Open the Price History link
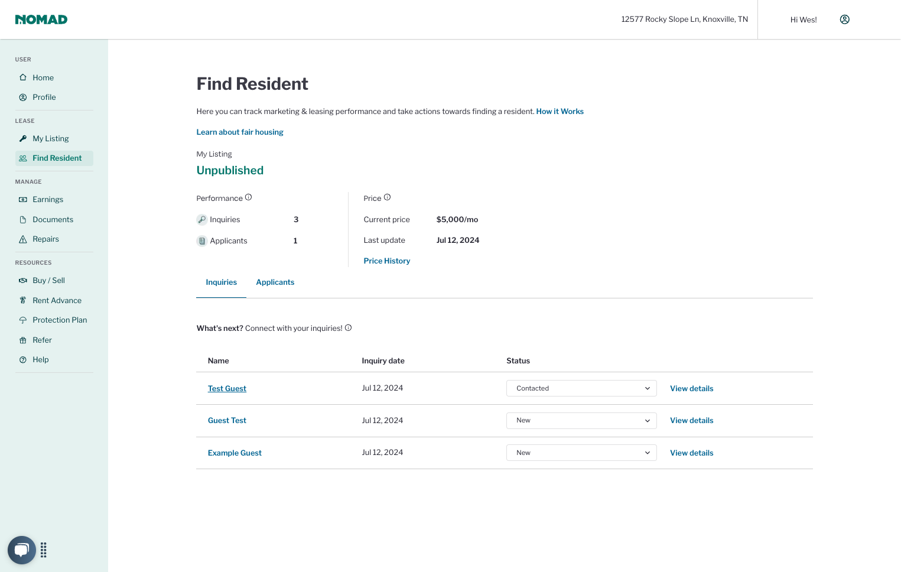The image size is (901, 572). 387,261
